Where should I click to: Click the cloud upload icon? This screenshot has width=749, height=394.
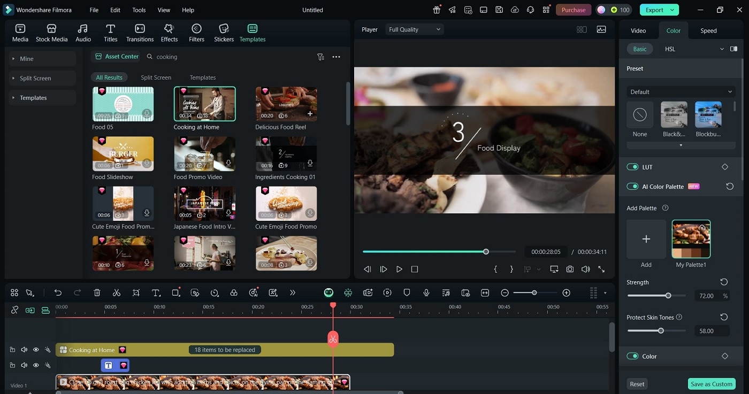point(515,10)
